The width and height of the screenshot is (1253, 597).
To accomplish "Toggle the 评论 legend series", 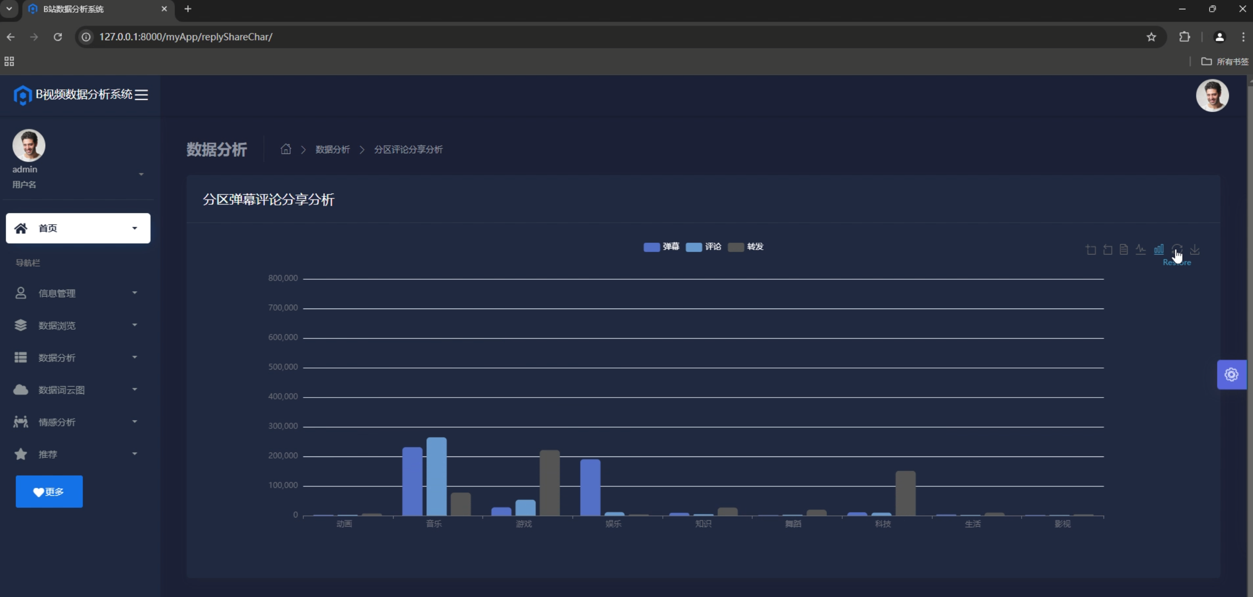I will [703, 247].
